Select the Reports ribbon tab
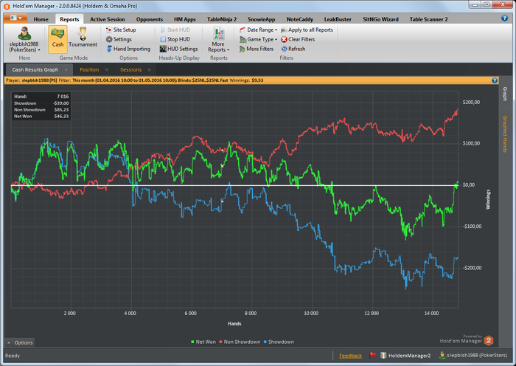The image size is (516, 366). [69, 19]
